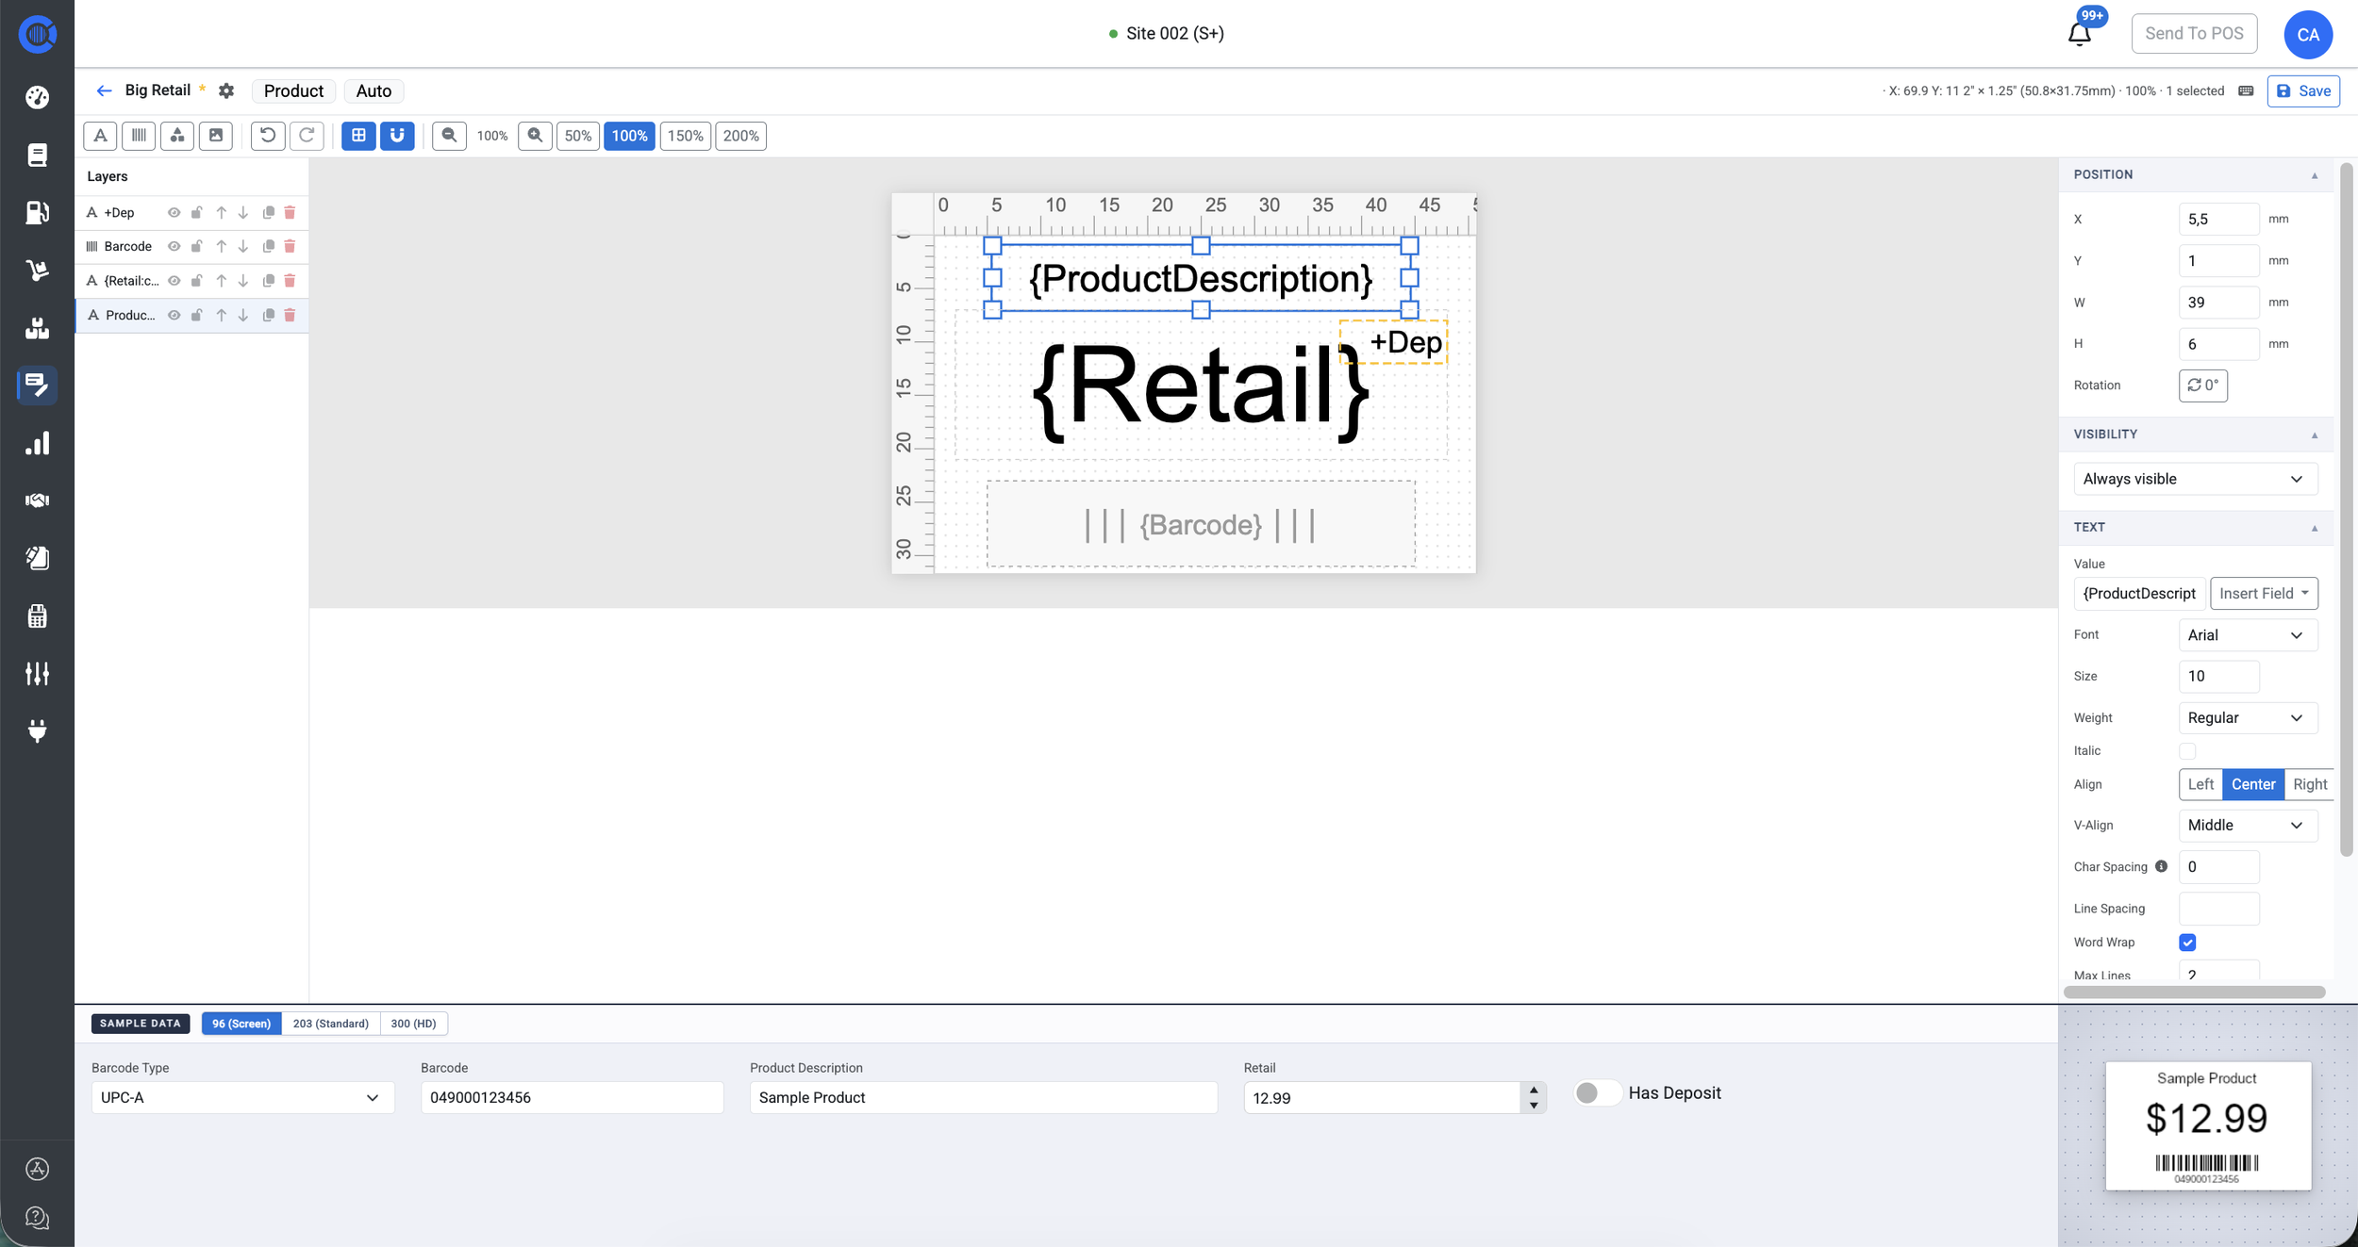The height and width of the screenshot is (1247, 2358).
Task: Select the Add Shape tool
Action: tap(177, 136)
